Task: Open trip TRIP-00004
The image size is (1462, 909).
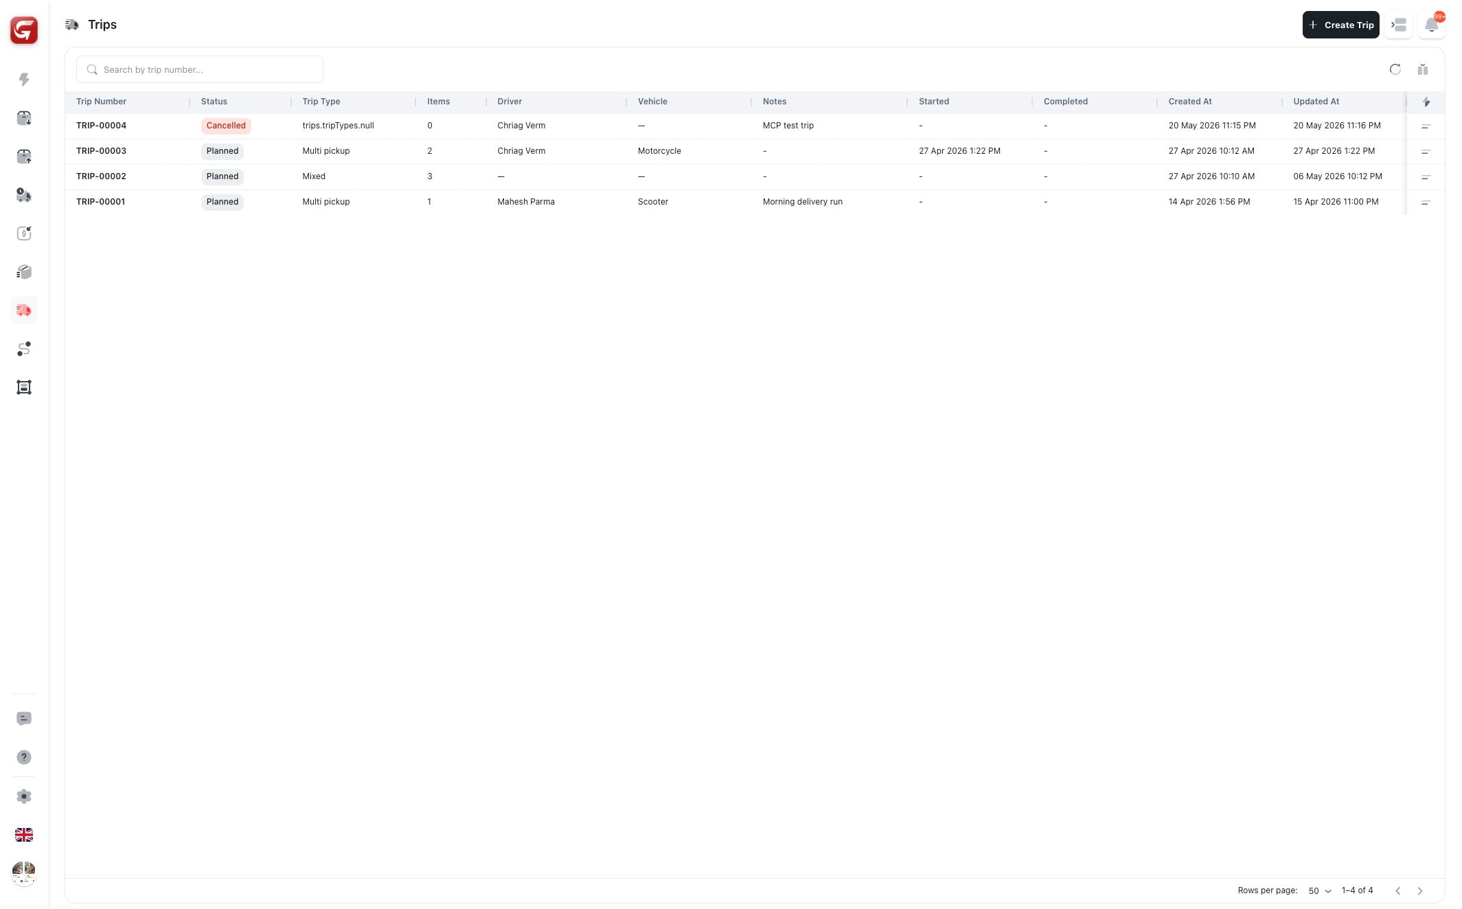Action: 101,126
